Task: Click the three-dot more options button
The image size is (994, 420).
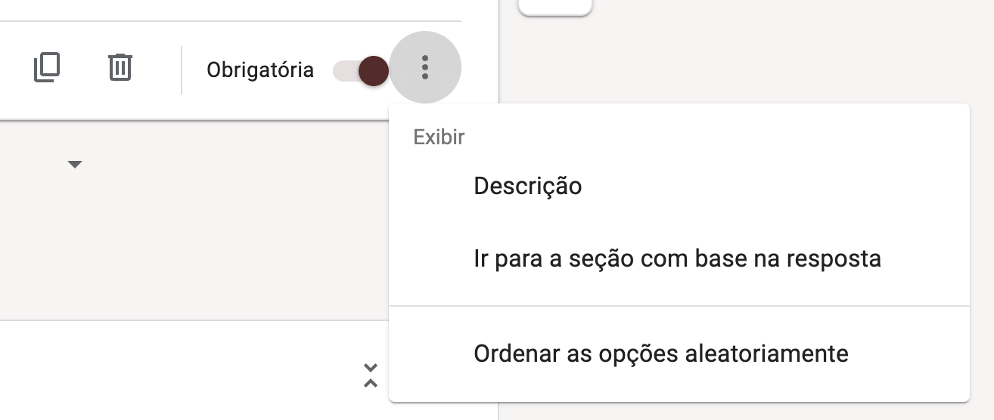Action: click(x=425, y=68)
